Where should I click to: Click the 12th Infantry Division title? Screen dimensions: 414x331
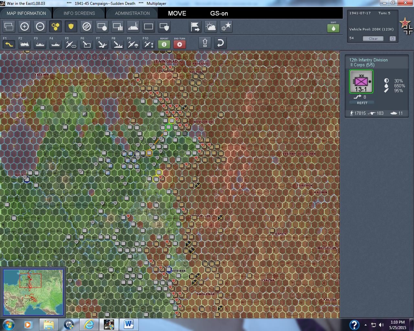tap(368, 60)
